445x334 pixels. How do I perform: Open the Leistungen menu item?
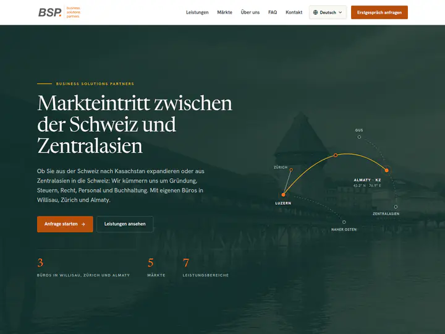(197, 12)
